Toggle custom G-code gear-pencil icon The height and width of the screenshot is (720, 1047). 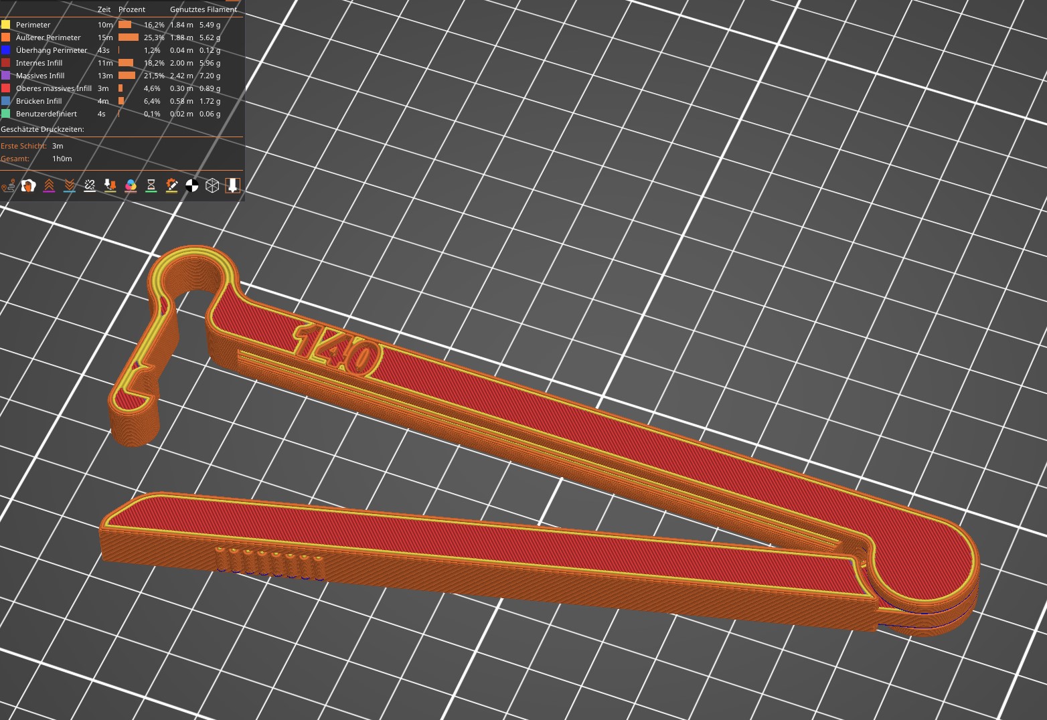pos(171,185)
